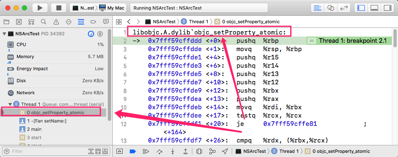398x157 pixels.
Task: Click NSArcTest in debug bar jump path
Action: pos(251,151)
